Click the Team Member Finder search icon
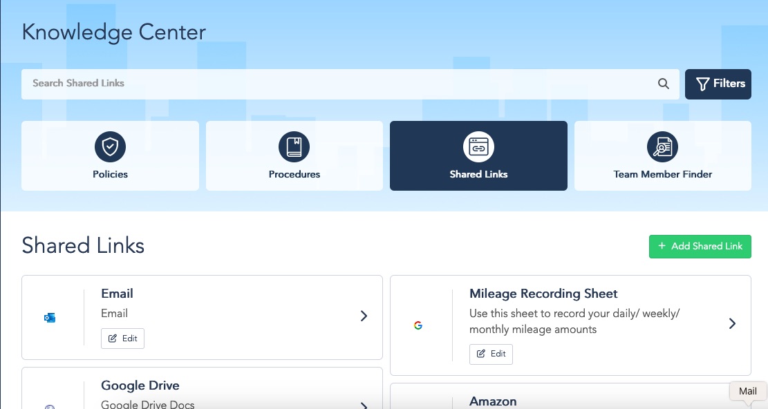 coord(663,146)
